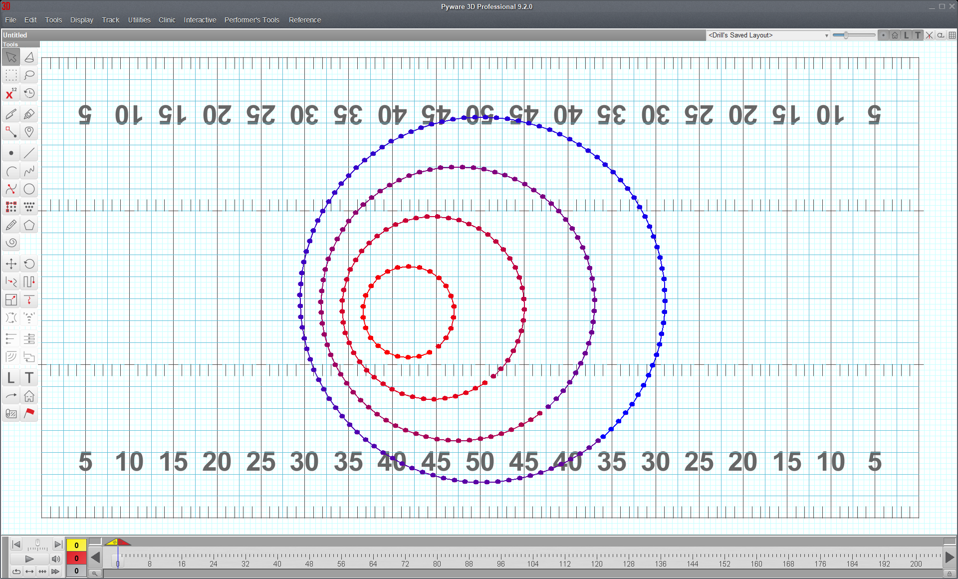Click the red Flag tool
958x579 pixels.
click(29, 413)
